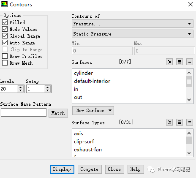Increase the Levels value with up arrow
Screen dimensions: 196x178
tap(21, 87)
